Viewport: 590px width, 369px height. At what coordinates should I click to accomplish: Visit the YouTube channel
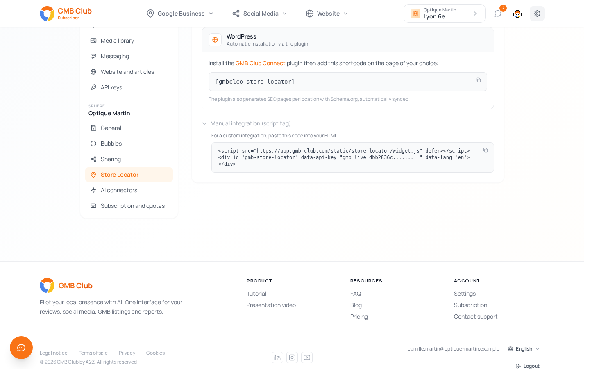click(307, 358)
